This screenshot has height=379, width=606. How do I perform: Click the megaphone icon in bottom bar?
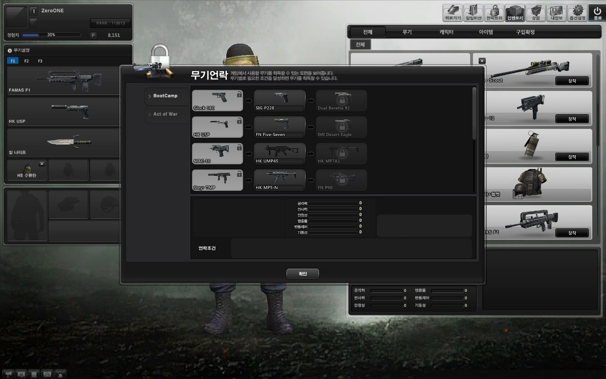[x=8, y=374]
